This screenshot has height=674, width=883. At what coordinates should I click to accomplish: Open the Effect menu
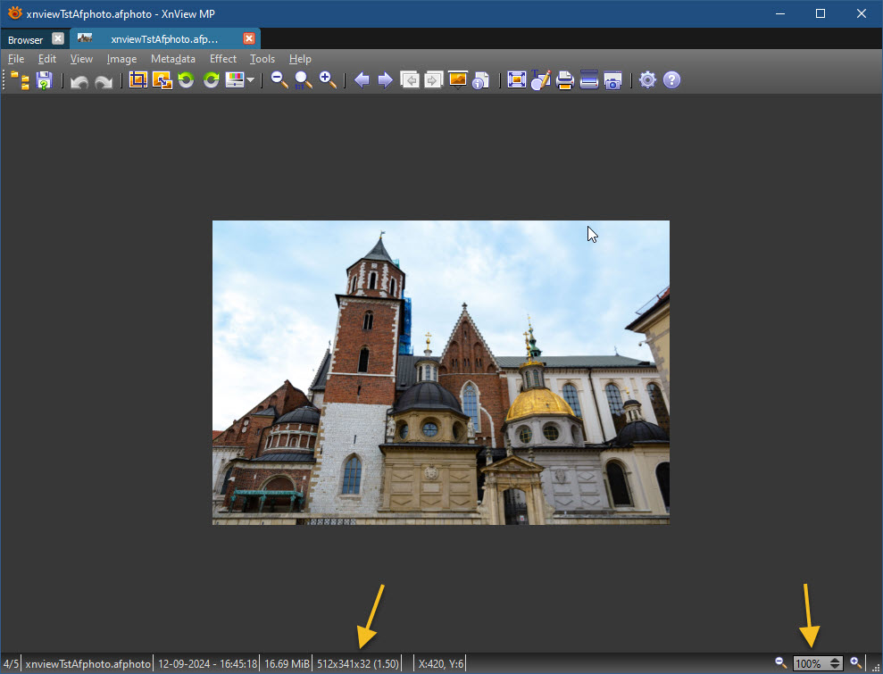coord(223,59)
